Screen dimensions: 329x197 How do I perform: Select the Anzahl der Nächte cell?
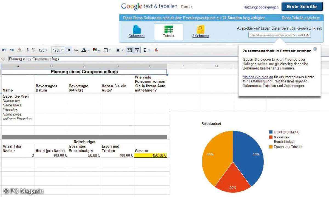18,149
